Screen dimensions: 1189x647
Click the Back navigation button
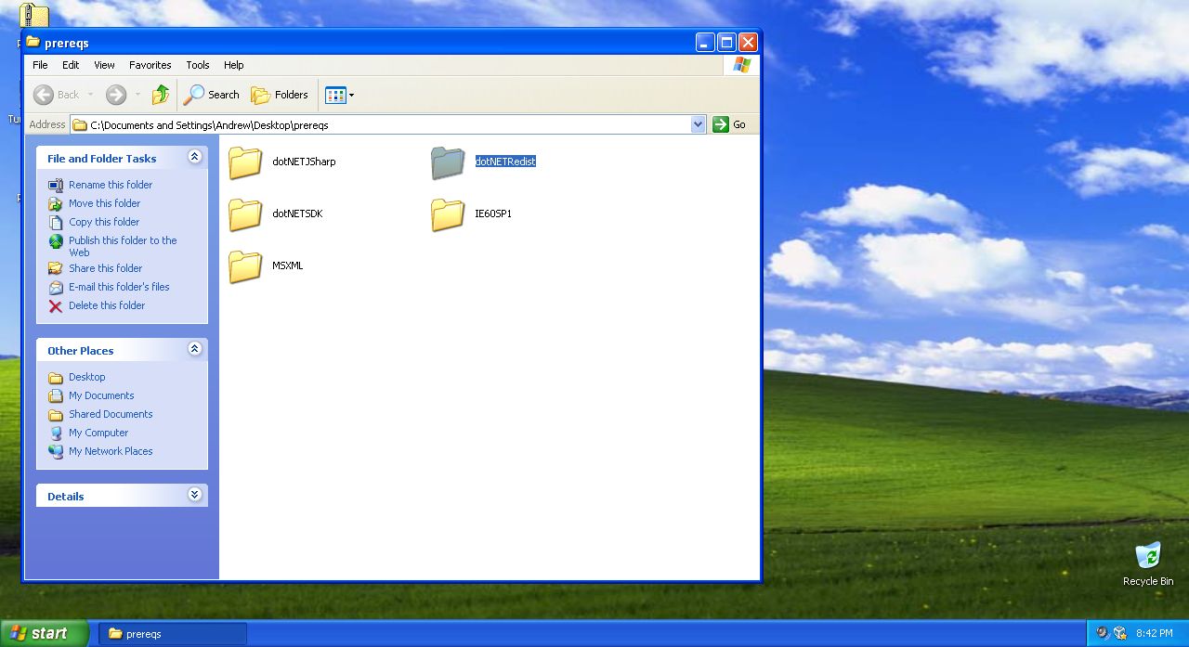point(57,95)
